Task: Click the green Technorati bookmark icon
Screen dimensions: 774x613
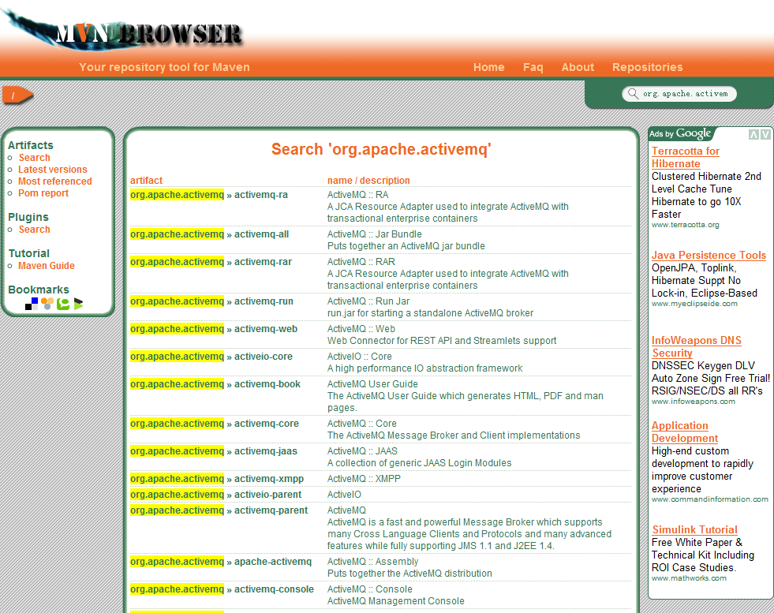Action: 63,304
